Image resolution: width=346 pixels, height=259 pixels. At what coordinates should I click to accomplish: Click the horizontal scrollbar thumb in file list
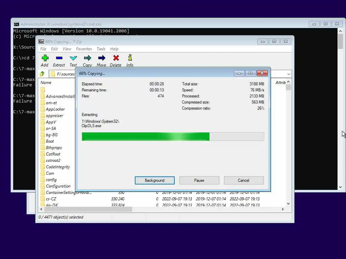click(88, 209)
